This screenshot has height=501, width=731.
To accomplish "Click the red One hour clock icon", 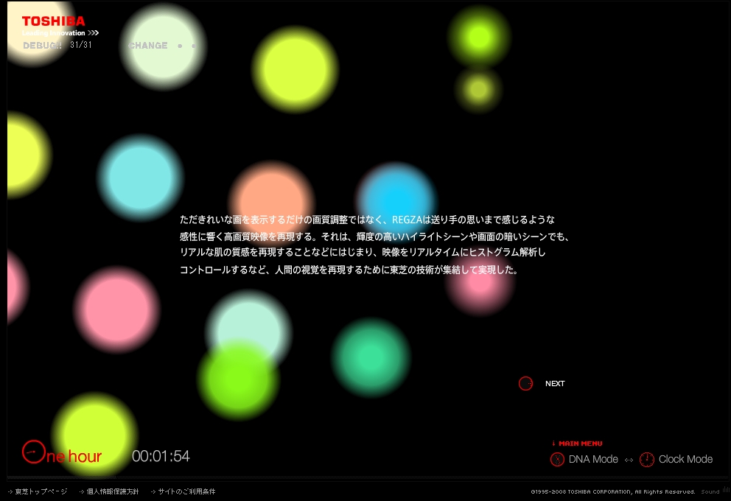I will point(33,451).
